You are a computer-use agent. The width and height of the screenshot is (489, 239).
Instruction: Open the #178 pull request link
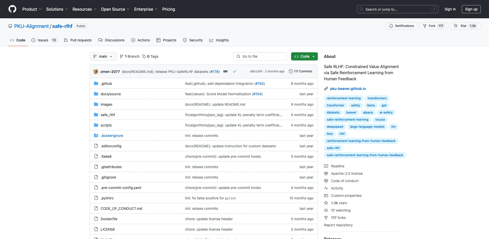[x=214, y=72]
